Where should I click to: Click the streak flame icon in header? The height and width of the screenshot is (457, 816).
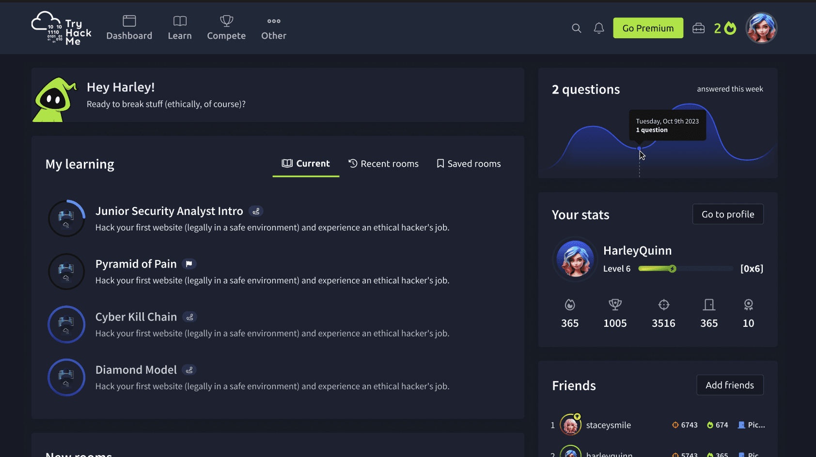click(x=730, y=28)
